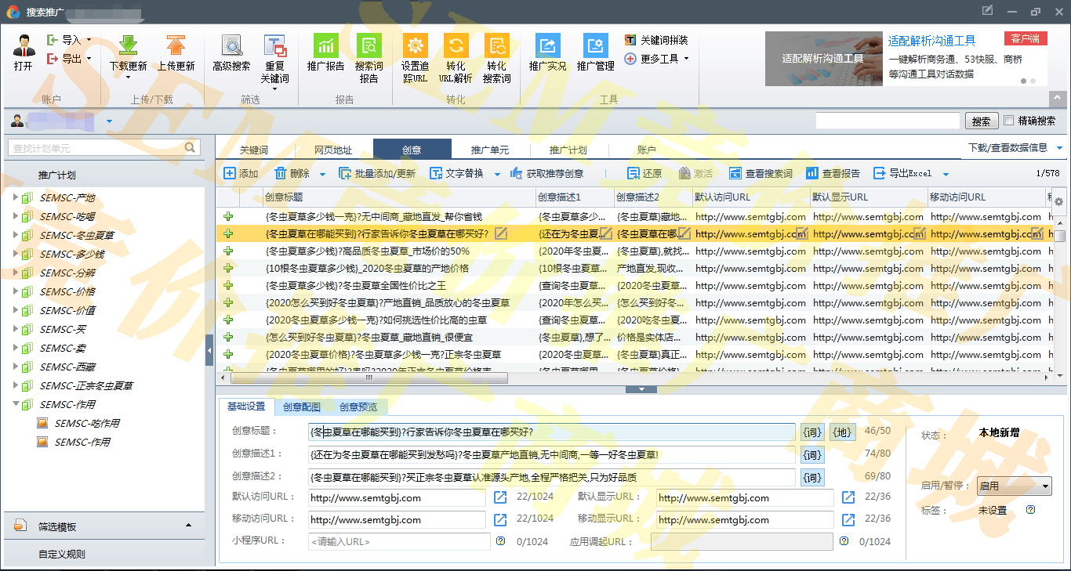Enable the 精确搜索 checkbox
1071x571 pixels.
click(1009, 121)
